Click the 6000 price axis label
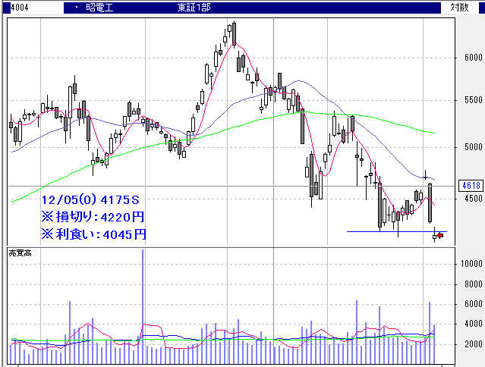Viewport: 485px width, 367px height. tap(473, 58)
